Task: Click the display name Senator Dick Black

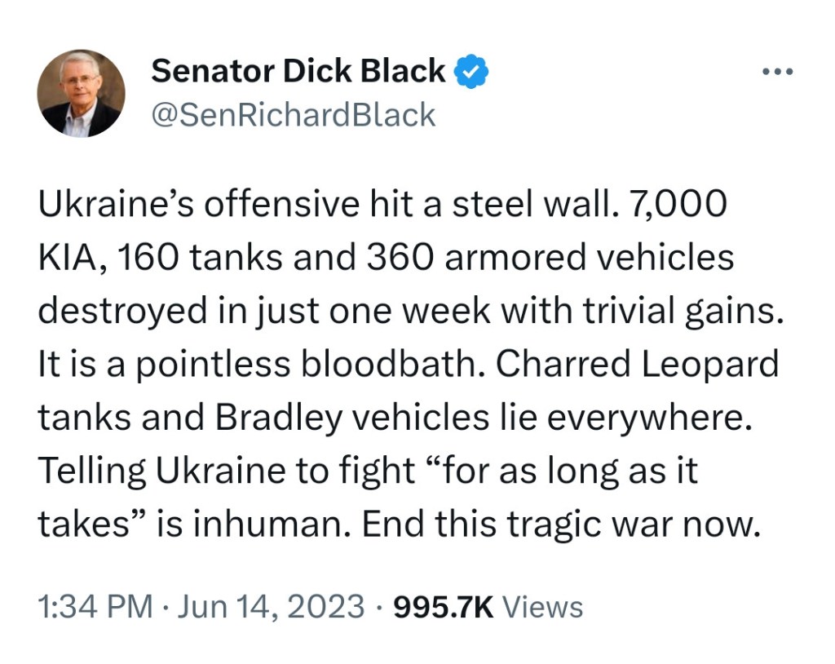Action: [298, 72]
